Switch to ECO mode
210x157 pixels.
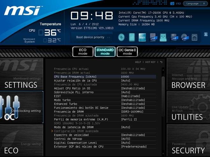point(83,52)
